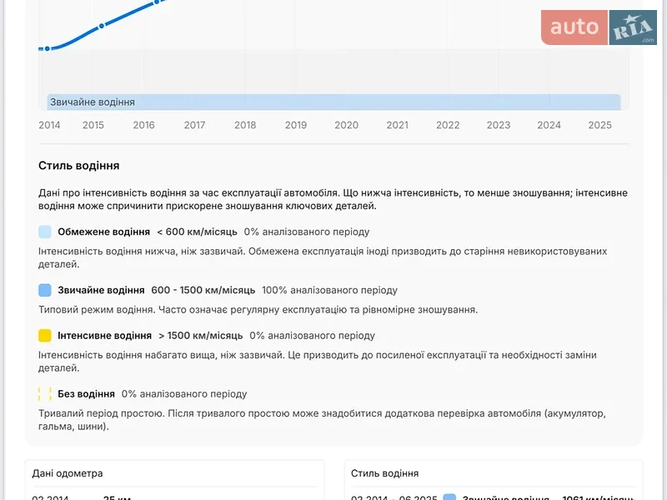This screenshot has width=667, height=500.
Task: Click the 'Звичайне водіння' legend label
Action: (101, 290)
